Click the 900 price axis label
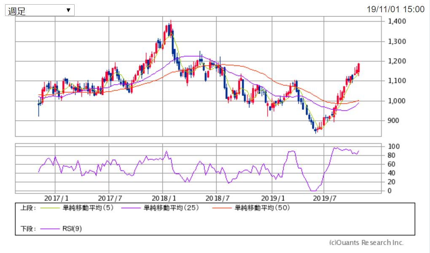 point(393,121)
